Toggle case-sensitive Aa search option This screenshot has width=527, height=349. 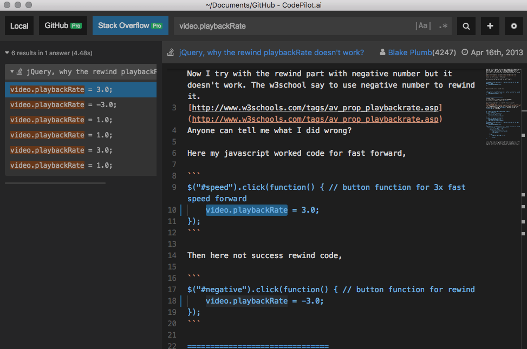423,26
